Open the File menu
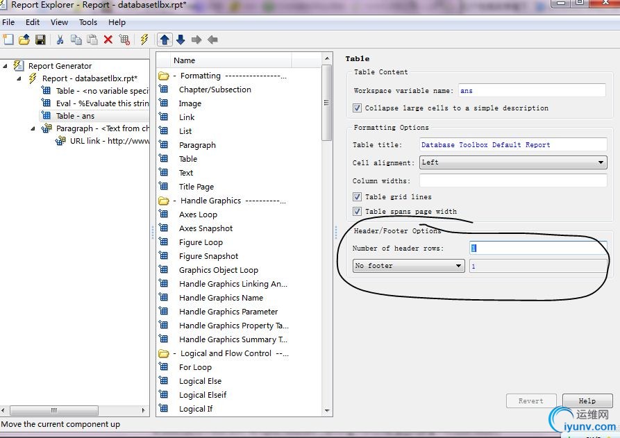The height and width of the screenshot is (438, 620). (x=8, y=22)
